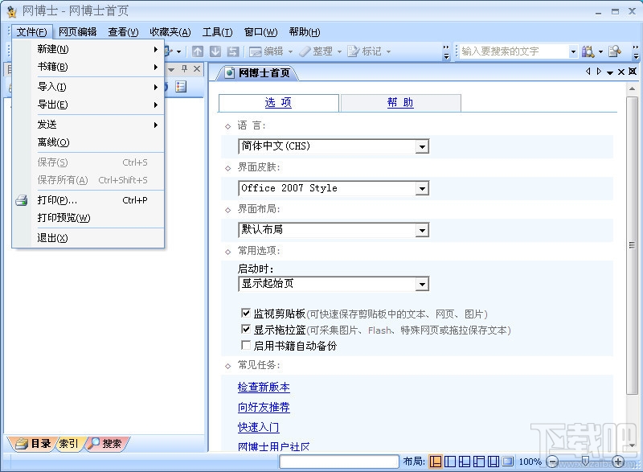Disable 显示拖拉篮 option
The width and height of the screenshot is (643, 472).
point(247,329)
